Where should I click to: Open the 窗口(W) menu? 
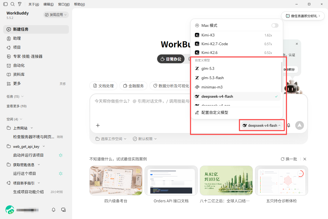64,4
